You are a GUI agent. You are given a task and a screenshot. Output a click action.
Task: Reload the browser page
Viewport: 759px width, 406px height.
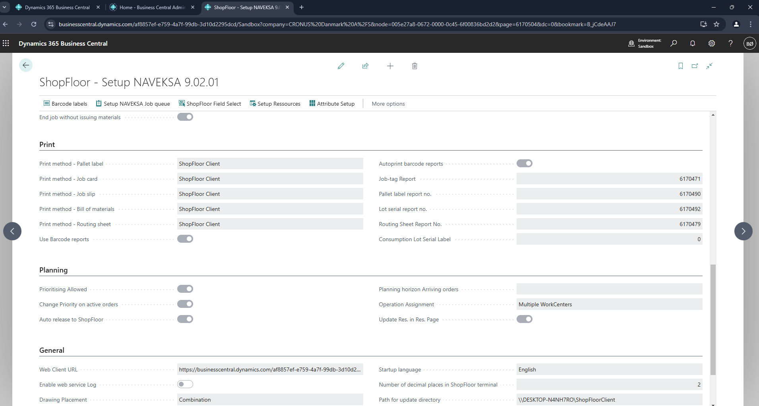pyautogui.click(x=34, y=24)
